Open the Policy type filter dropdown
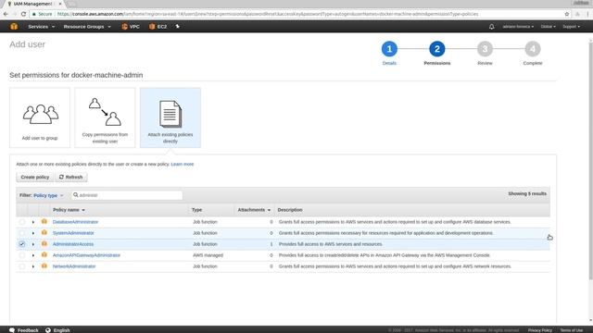 coord(48,195)
